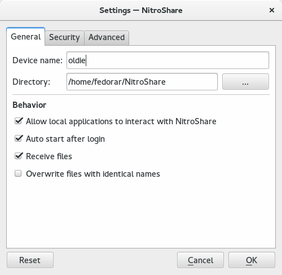Screen dimensions: 282x275
Task: Open the Security tab
Action: coord(64,38)
